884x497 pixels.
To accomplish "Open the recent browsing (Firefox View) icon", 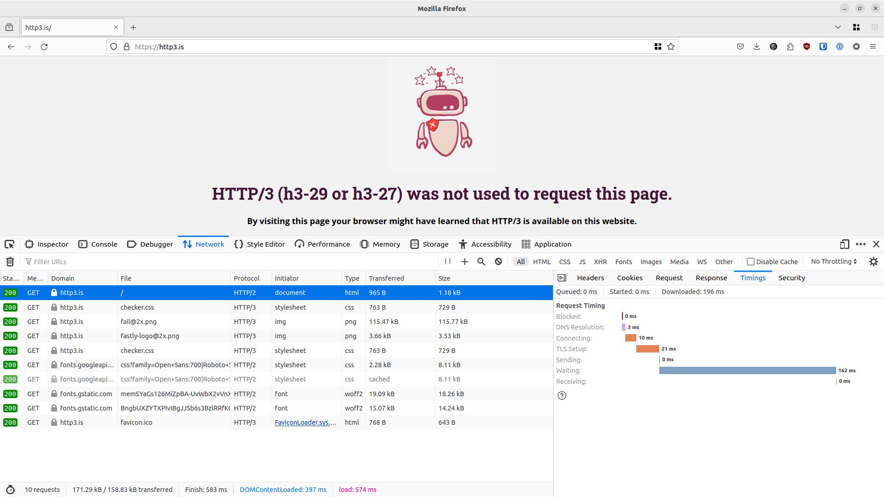I will coord(9,28).
